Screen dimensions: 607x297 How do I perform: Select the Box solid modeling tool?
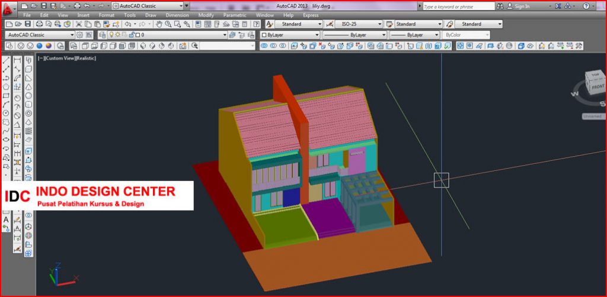pyautogui.click(x=28, y=69)
